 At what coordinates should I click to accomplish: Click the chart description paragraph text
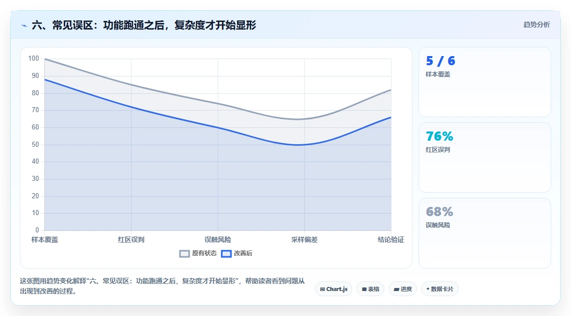click(x=162, y=286)
